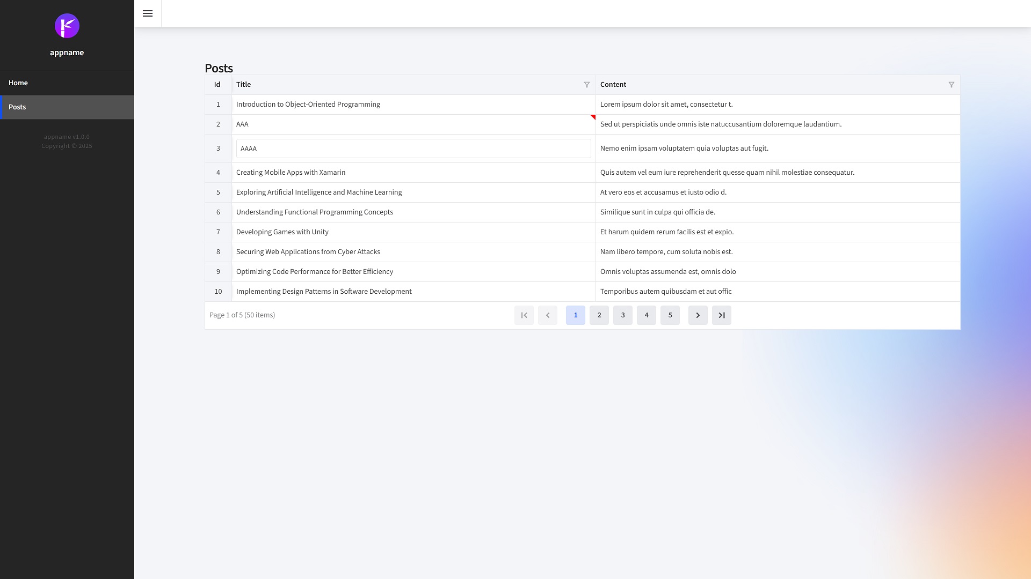
Task: Click "Sed ut perspiciatis unde omnis" content cell
Action: [x=778, y=124]
